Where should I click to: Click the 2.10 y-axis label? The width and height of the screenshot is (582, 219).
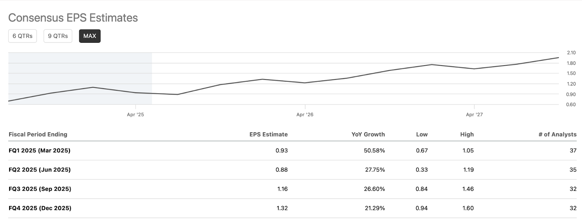(x=571, y=53)
